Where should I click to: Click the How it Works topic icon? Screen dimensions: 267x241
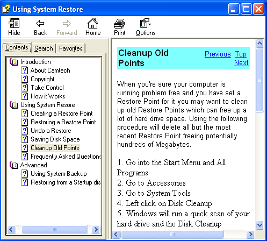pos(25,96)
